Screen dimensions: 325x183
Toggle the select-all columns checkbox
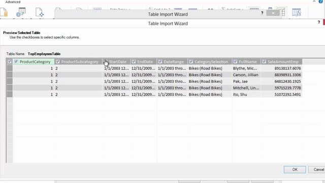(x=10, y=62)
